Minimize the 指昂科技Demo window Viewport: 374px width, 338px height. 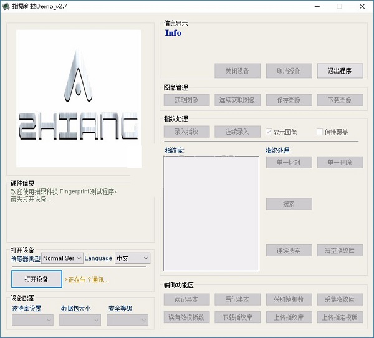point(317,6)
